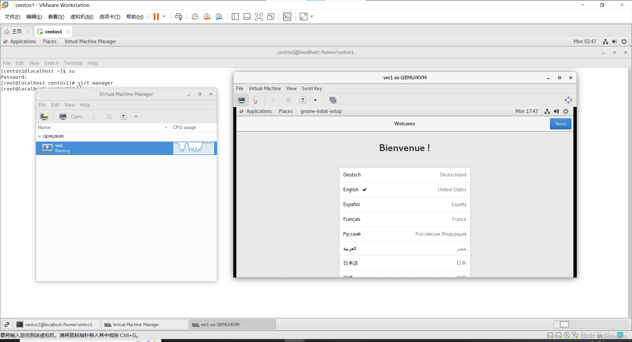Click the Send Ctrl+Alt+Del icon in VMware toolbar
Screen dimensions: 632x342
point(178,17)
